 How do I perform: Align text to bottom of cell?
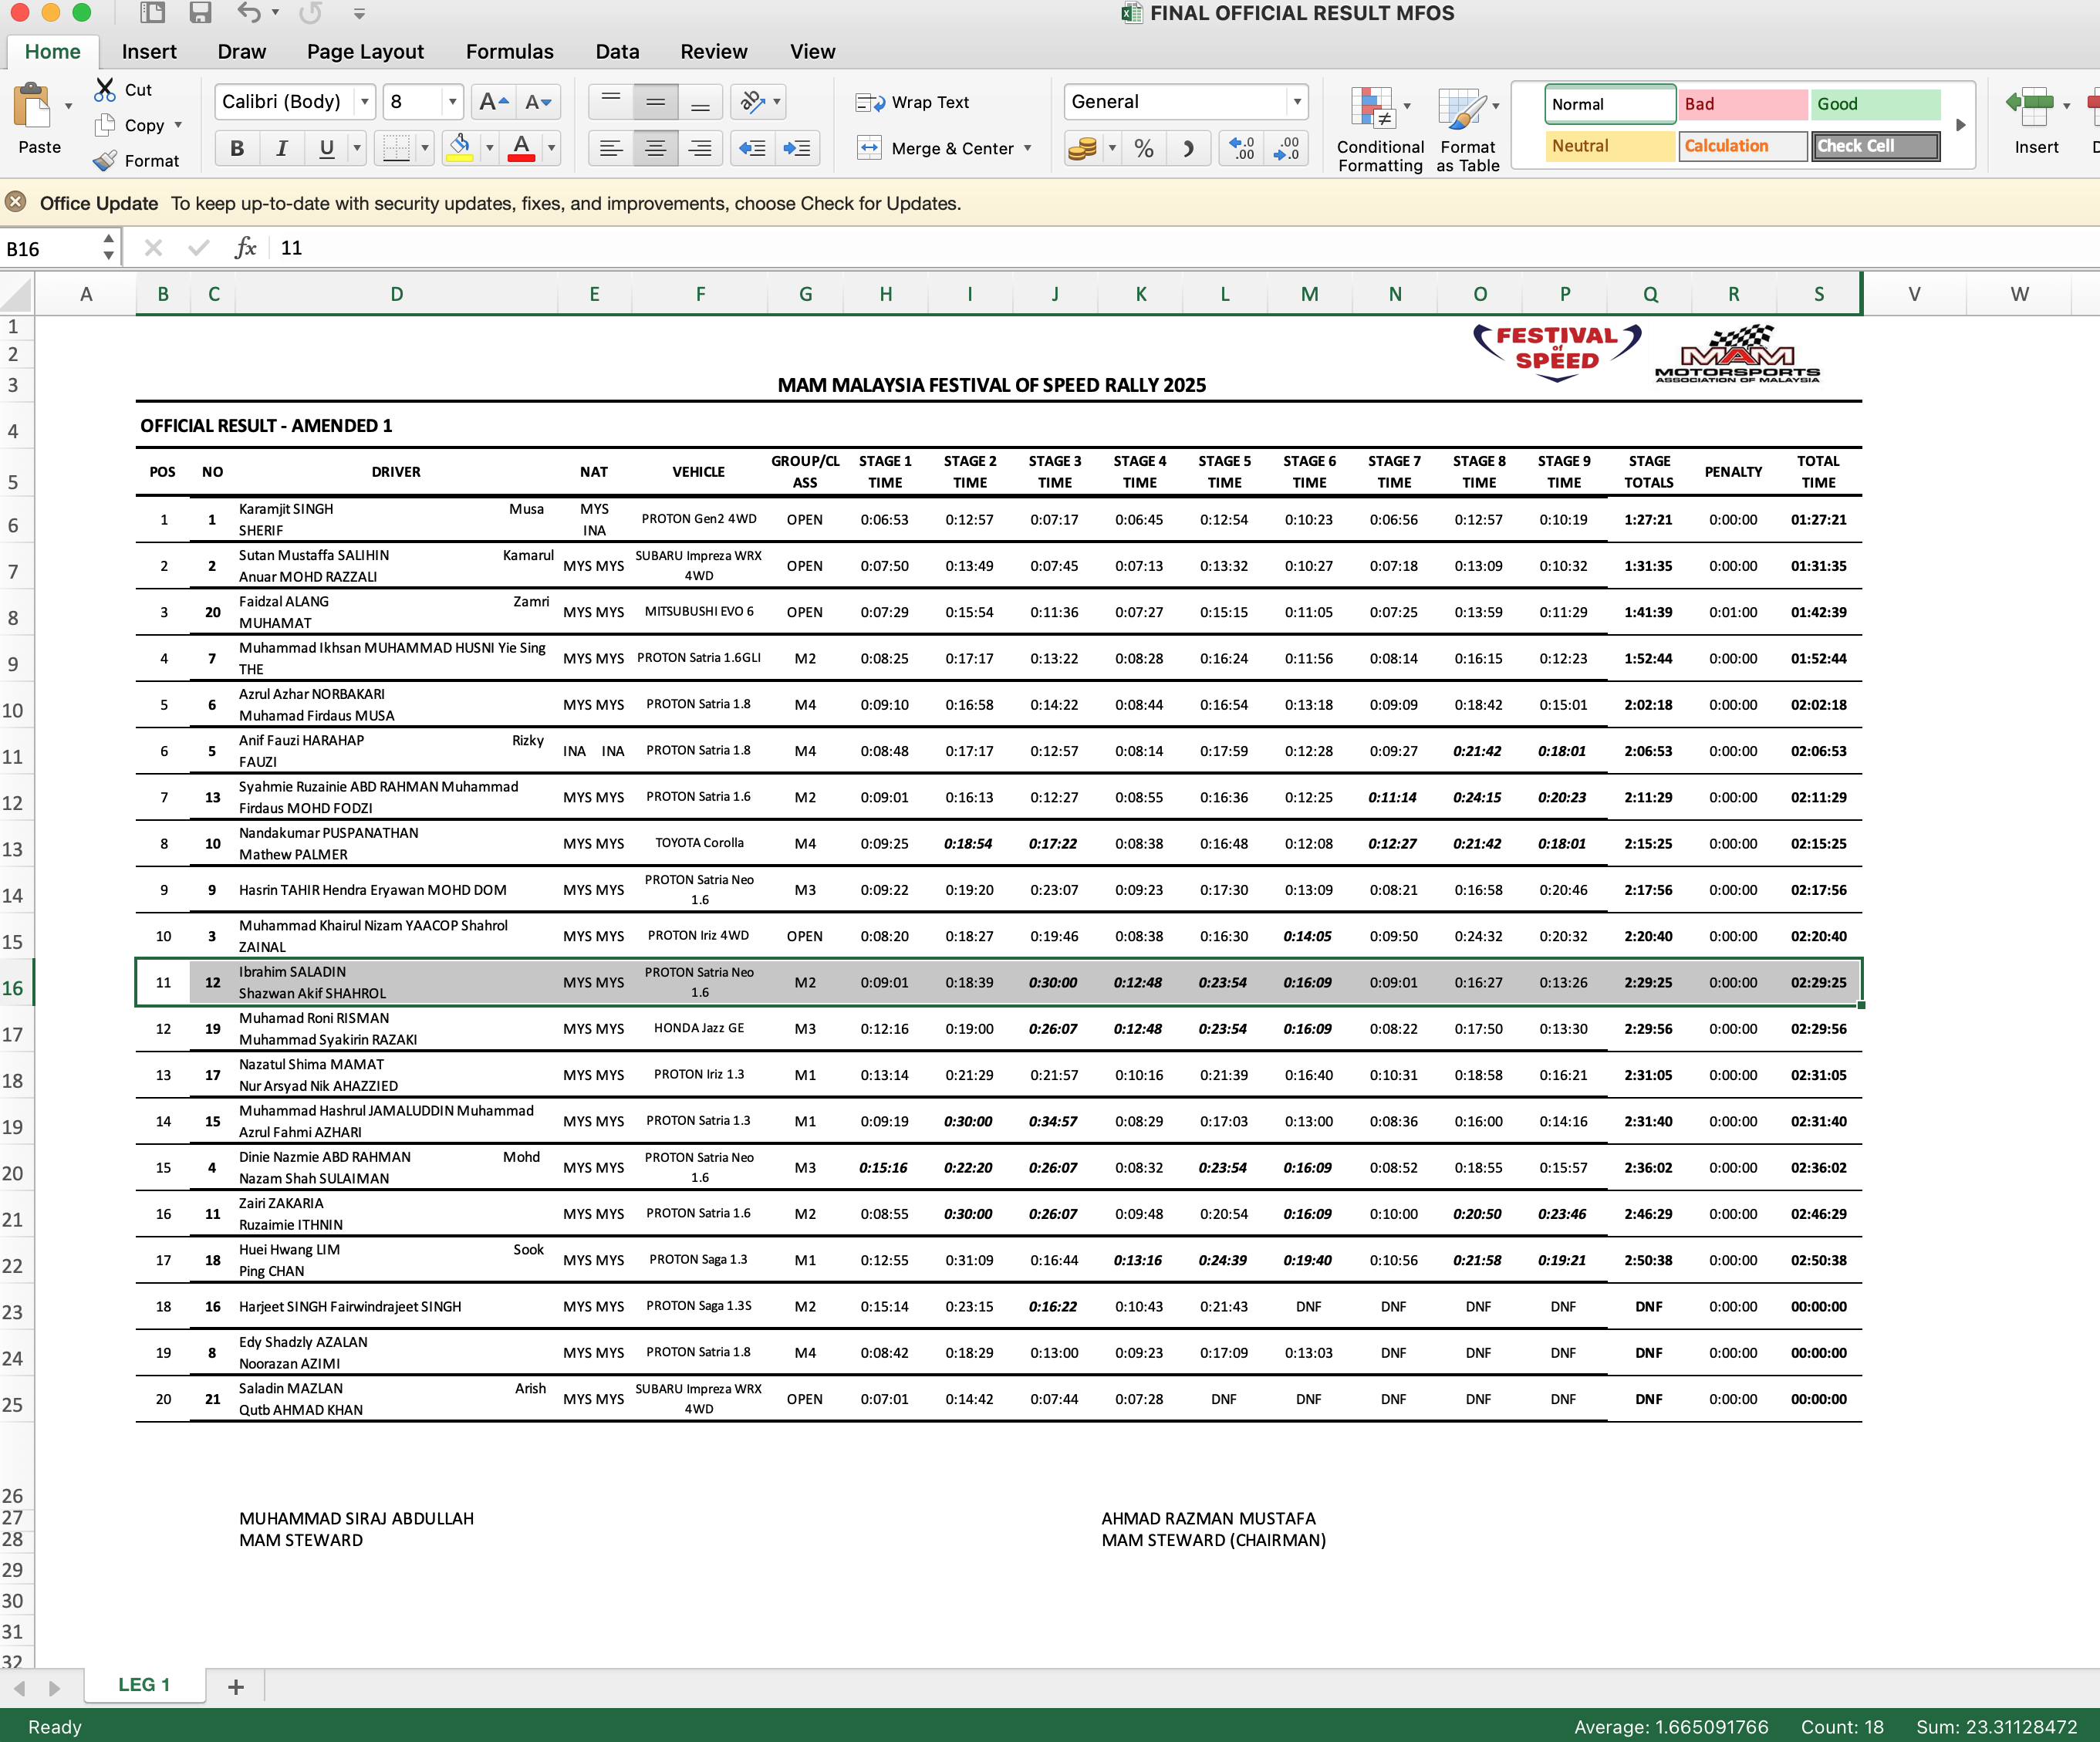[701, 101]
